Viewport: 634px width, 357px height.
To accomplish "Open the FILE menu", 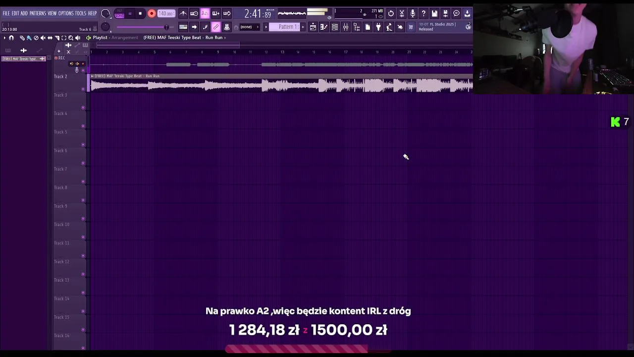I will click(6, 13).
